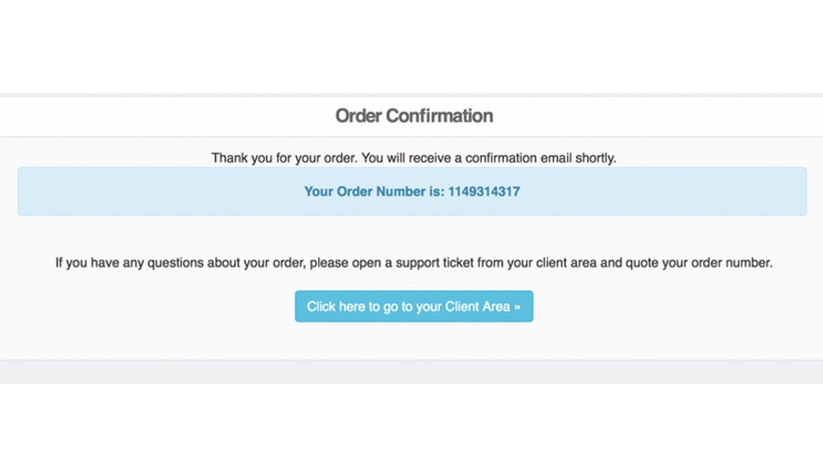Click 'quote your order number' at the paragraph end
823x457 pixels.
[700, 262]
